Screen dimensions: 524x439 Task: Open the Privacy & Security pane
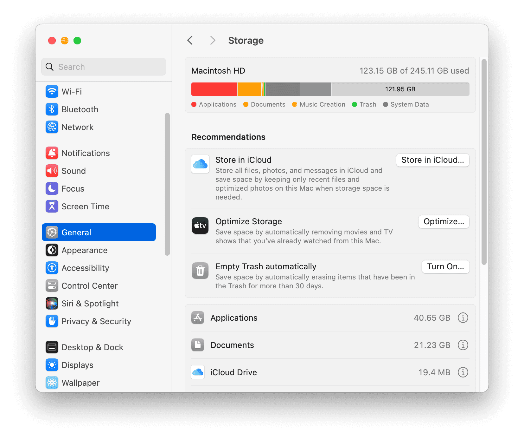tap(99, 321)
